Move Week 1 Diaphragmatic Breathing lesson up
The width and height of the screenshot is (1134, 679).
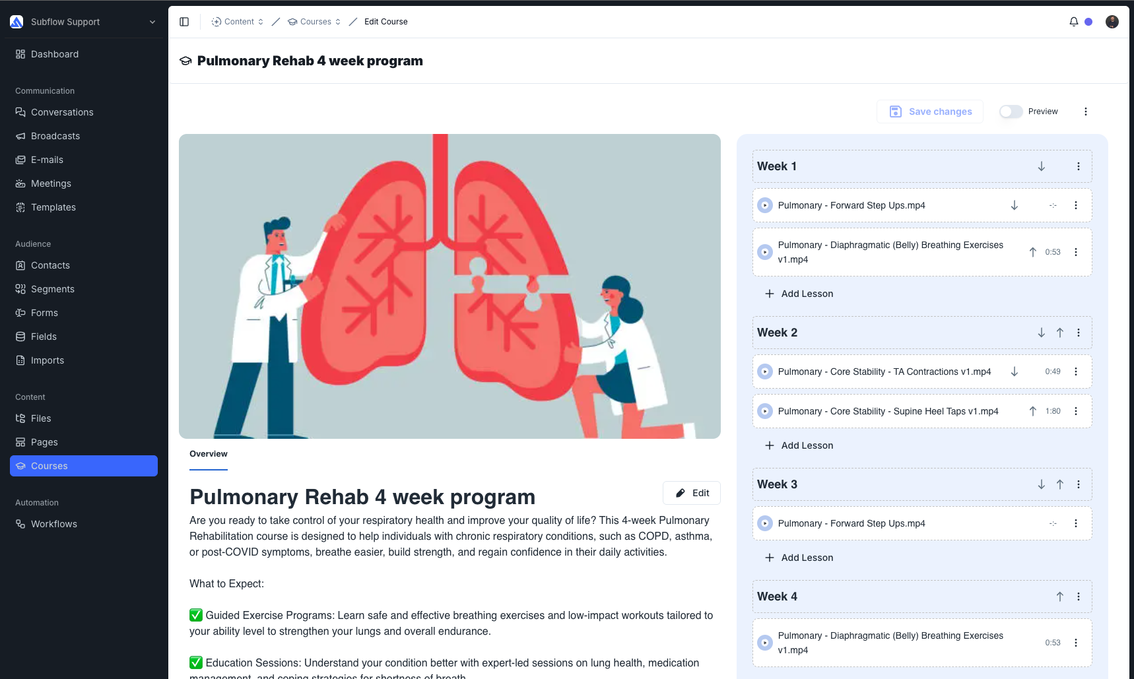click(1033, 252)
